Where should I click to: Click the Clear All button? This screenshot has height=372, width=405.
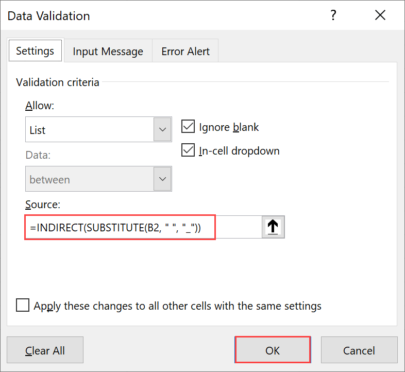click(45, 350)
